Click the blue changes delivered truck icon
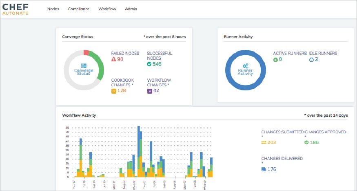This screenshot has width=357, height=191. tap(264, 169)
